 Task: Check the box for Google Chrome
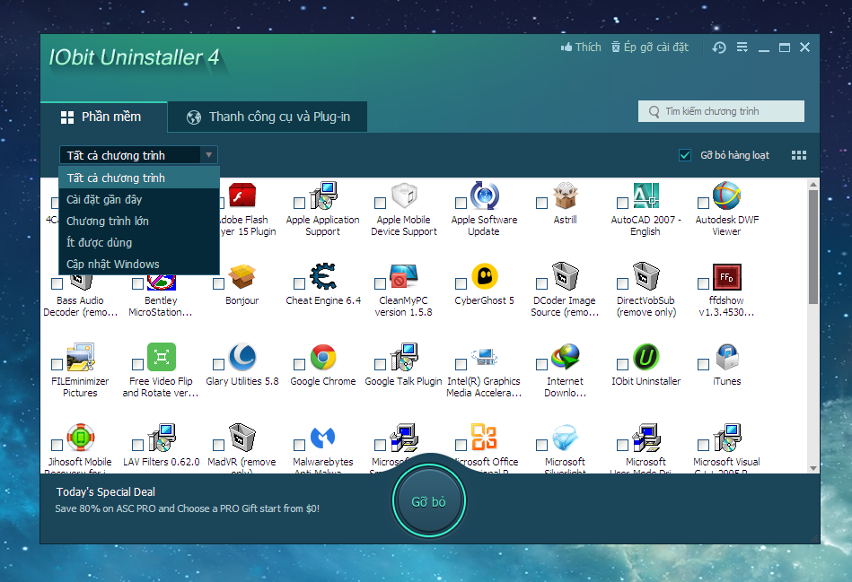[x=299, y=364]
